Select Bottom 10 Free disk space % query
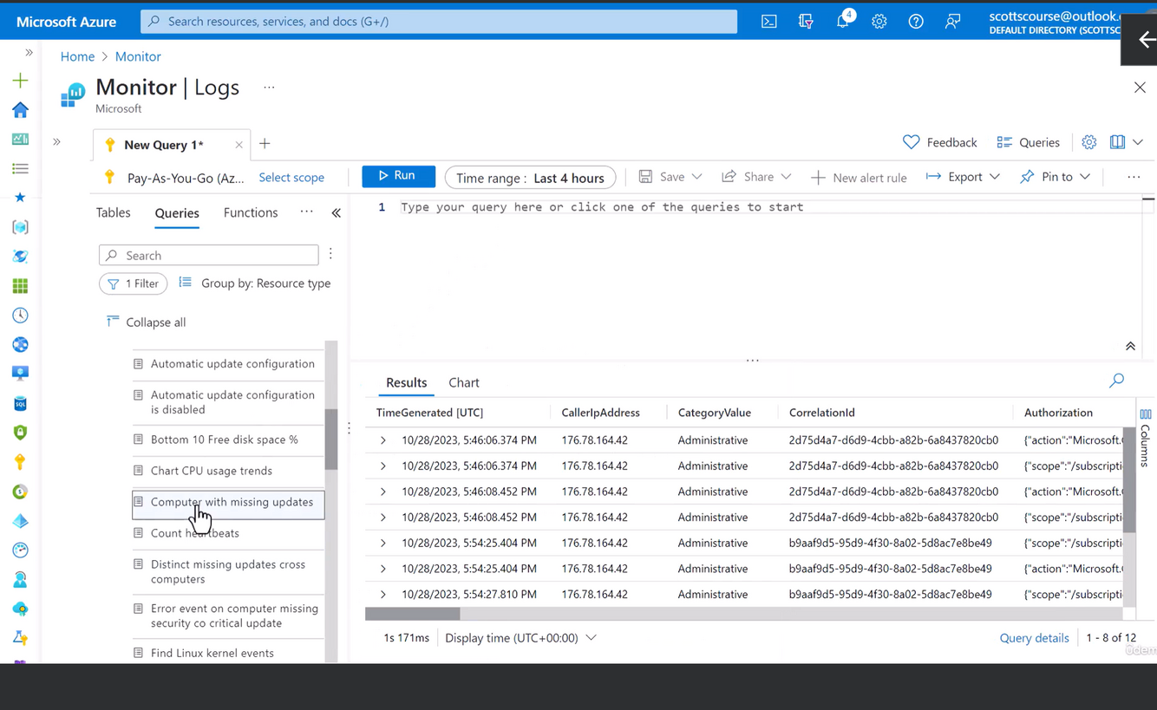Viewport: 1157px width, 710px height. click(x=224, y=440)
